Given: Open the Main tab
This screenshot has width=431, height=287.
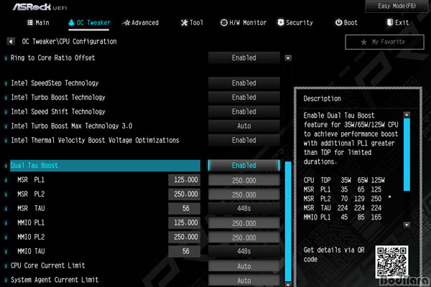Looking at the screenshot, I should coord(39,22).
